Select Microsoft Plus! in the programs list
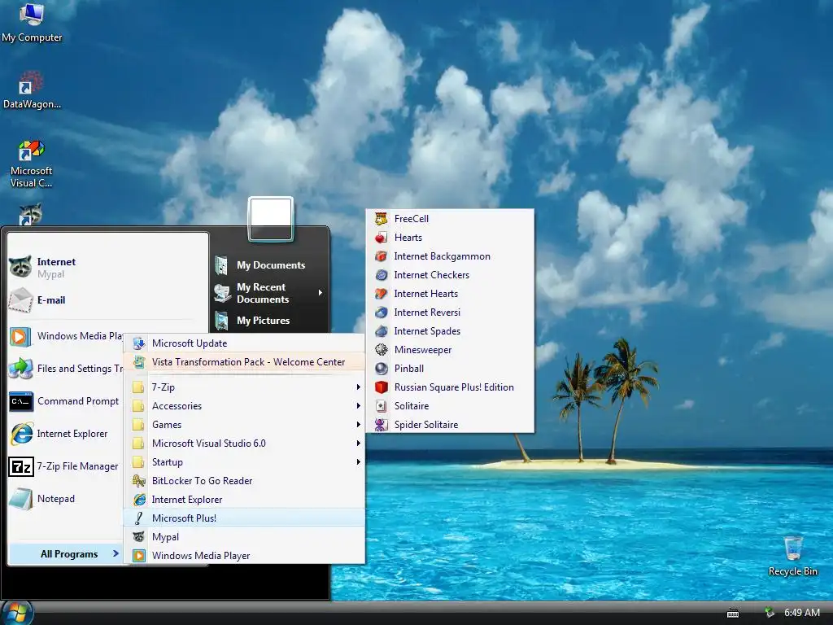Viewport: 833px width, 625px height. (244, 518)
